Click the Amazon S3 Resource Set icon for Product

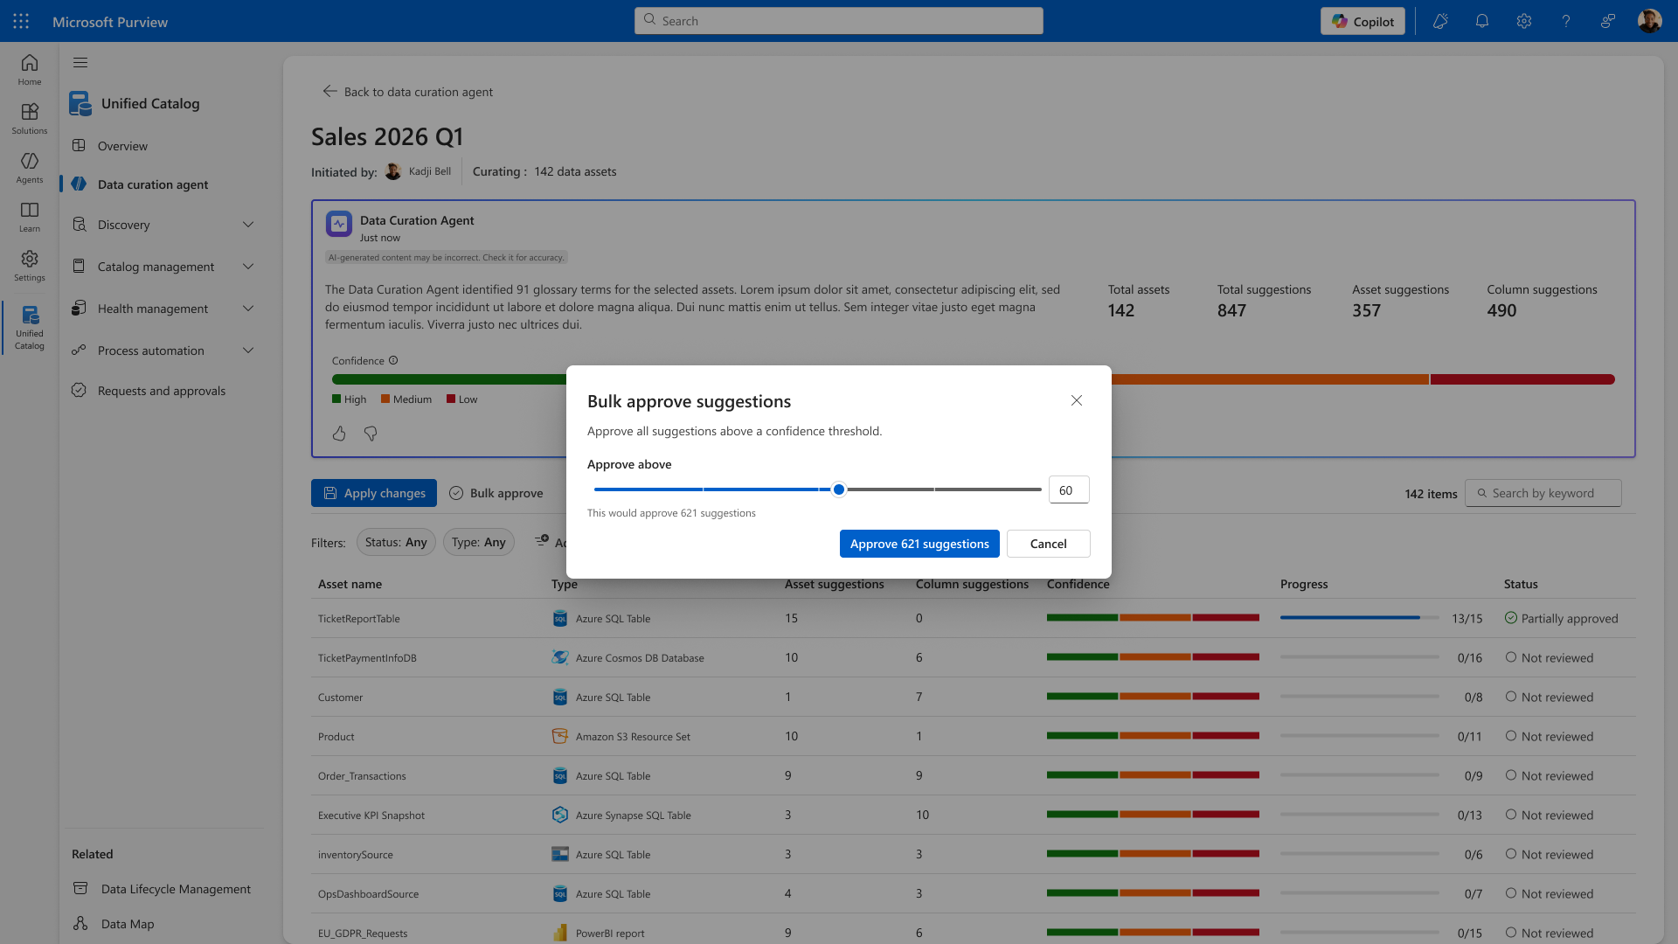tap(560, 736)
